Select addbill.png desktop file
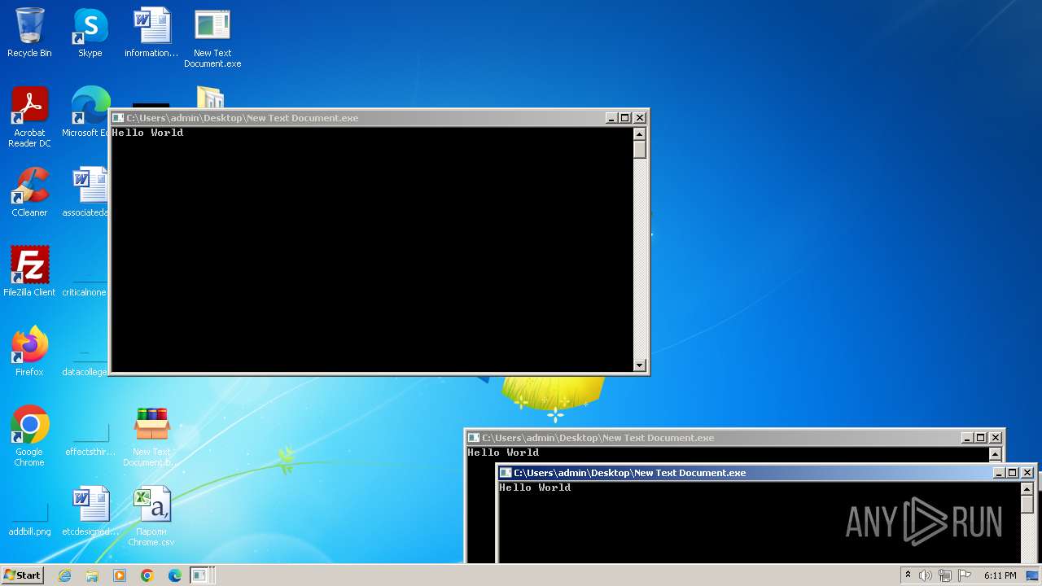Image resolution: width=1042 pixels, height=586 pixels. click(x=29, y=521)
